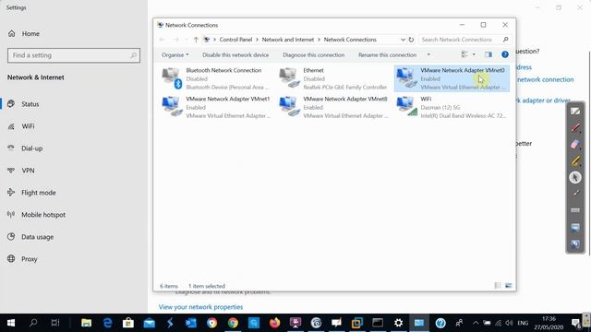Open the Settings gear in the taskbar
591x332 pixels.
398,323
